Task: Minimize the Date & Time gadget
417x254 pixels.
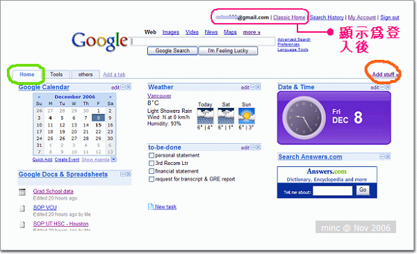Action: click(x=382, y=87)
